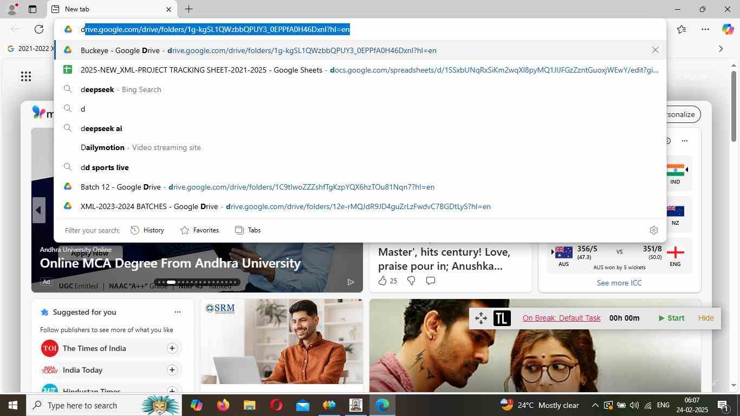Filter search by History

tap(147, 230)
